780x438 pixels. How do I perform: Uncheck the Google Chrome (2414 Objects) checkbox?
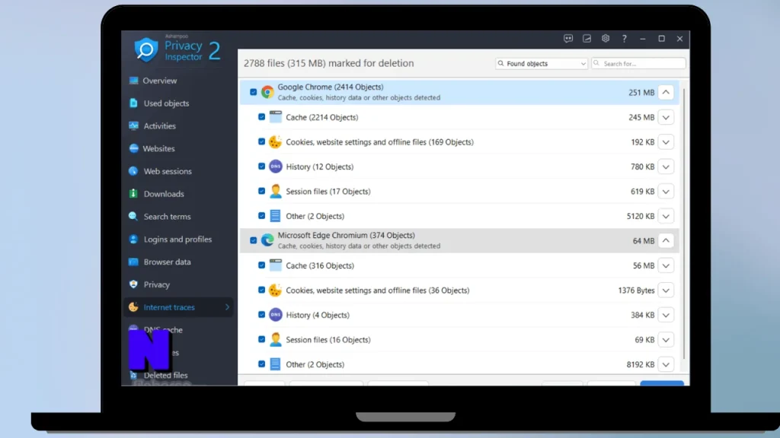click(253, 92)
